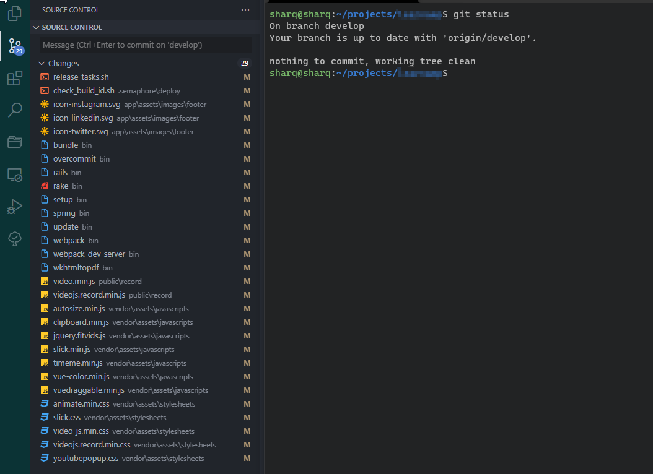The width and height of the screenshot is (653, 474).
Task: Click the M badge next to bundle
Action: [x=247, y=145]
